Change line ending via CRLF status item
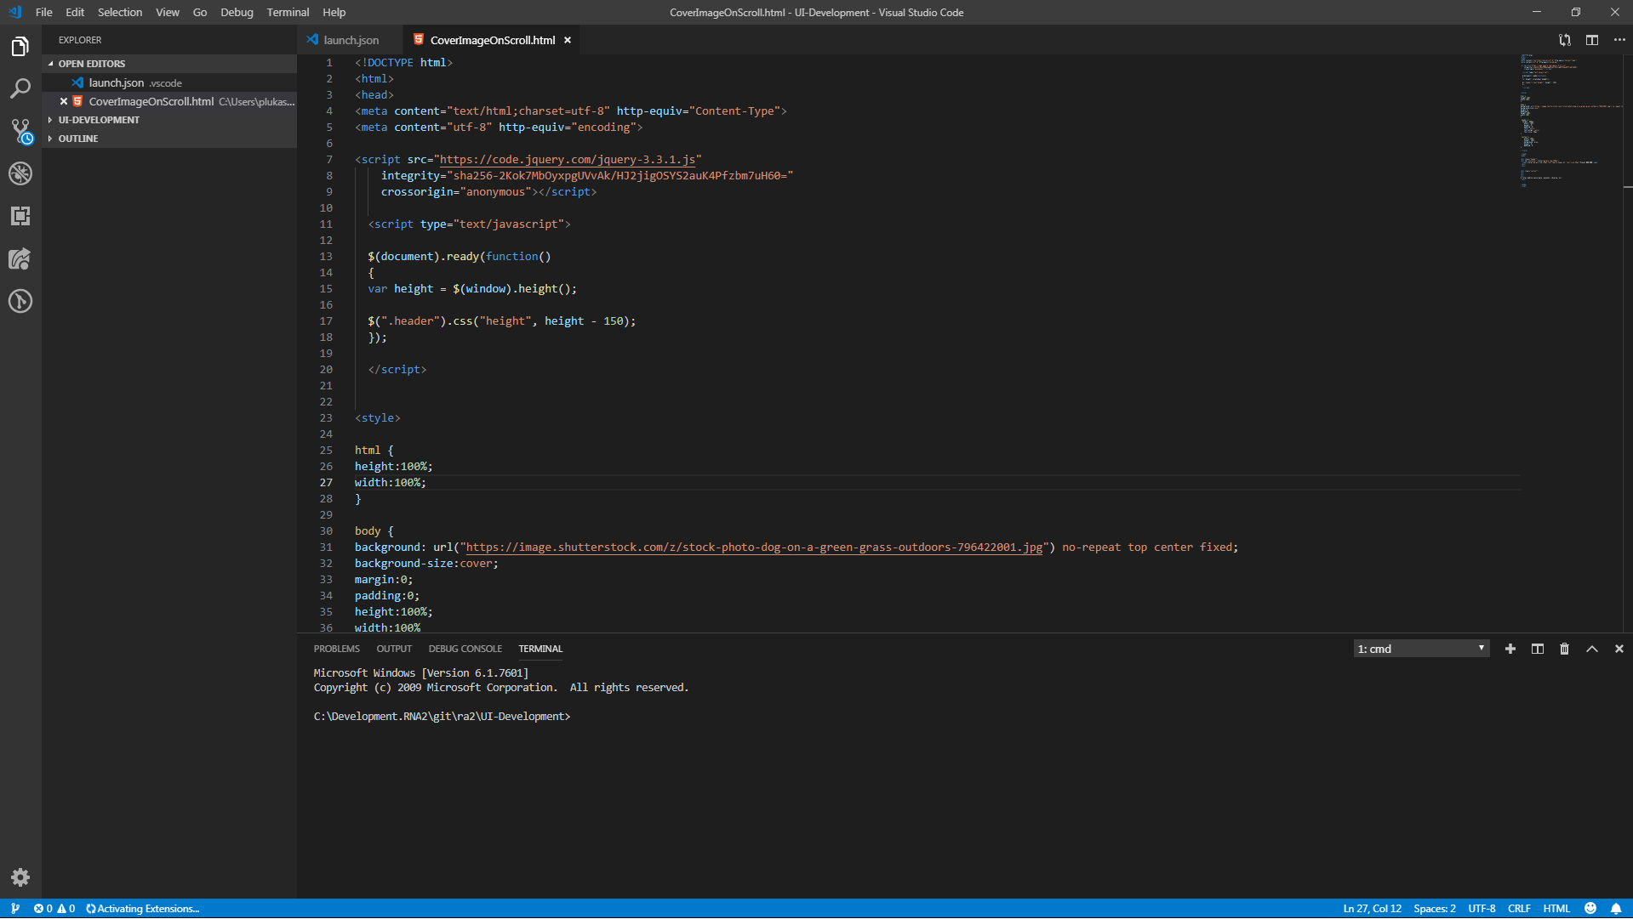 [1519, 909]
